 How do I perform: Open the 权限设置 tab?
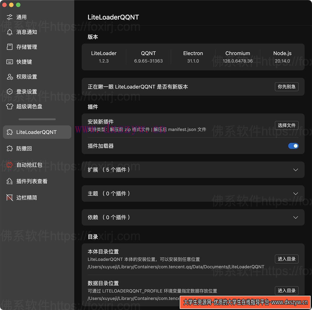click(x=37, y=77)
